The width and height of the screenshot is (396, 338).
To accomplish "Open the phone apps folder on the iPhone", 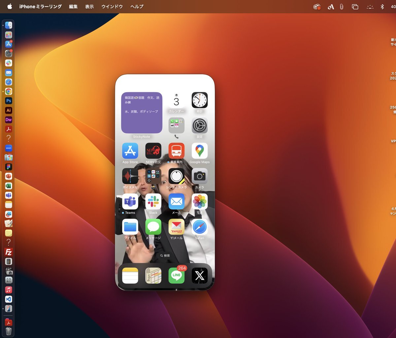I will pyautogui.click(x=177, y=125).
